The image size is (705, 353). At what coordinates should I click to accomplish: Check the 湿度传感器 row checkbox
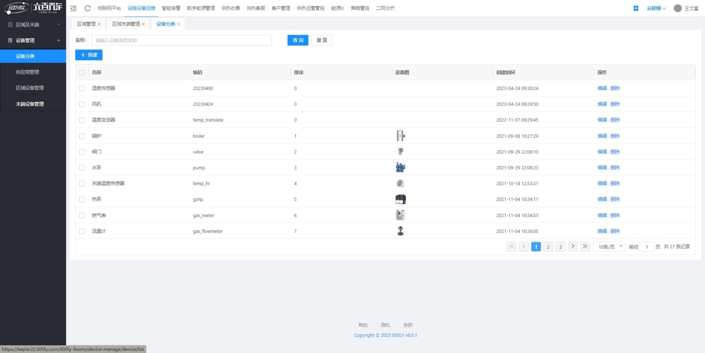[82, 89]
